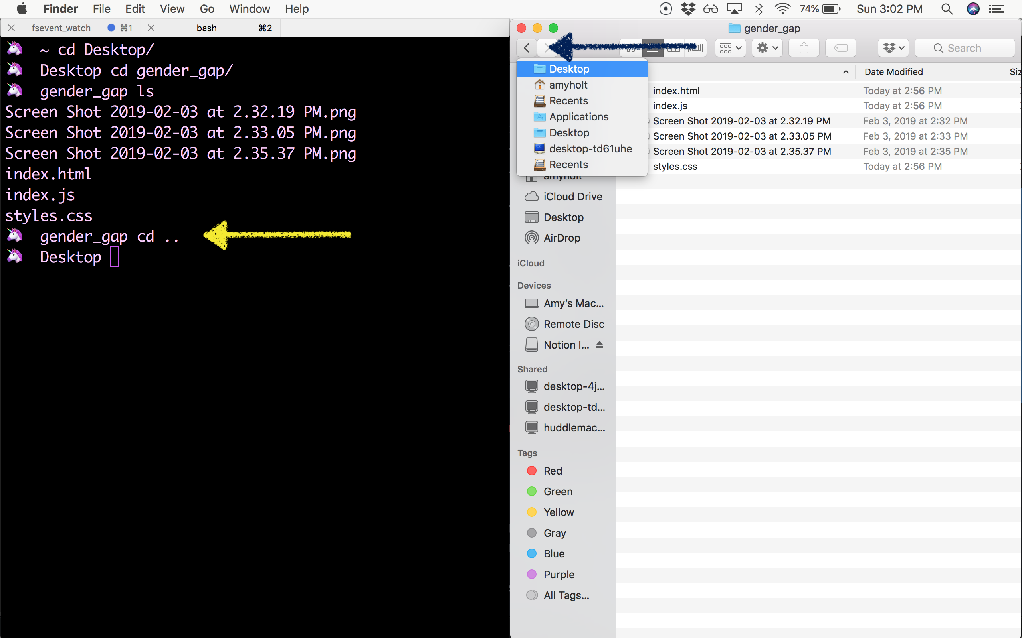
Task: Open the Go menu in the menu bar
Action: coord(206,8)
